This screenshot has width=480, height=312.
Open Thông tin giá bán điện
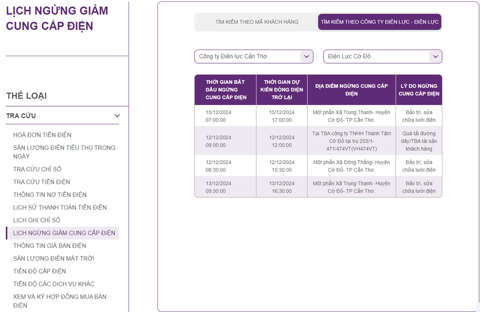50,246
